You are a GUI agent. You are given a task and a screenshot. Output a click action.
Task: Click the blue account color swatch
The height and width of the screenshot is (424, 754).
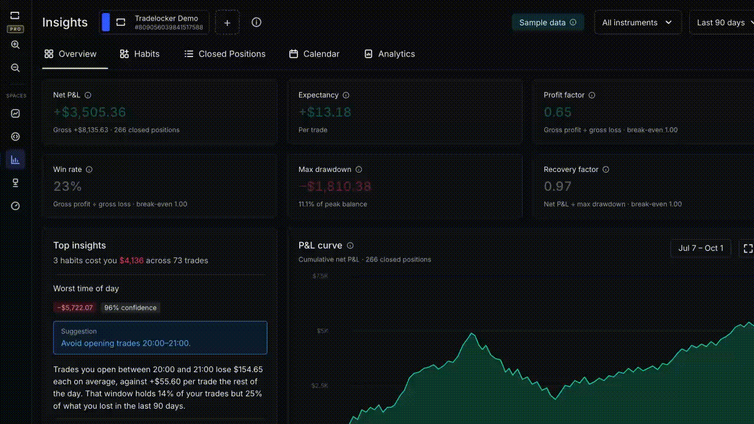coord(106,22)
